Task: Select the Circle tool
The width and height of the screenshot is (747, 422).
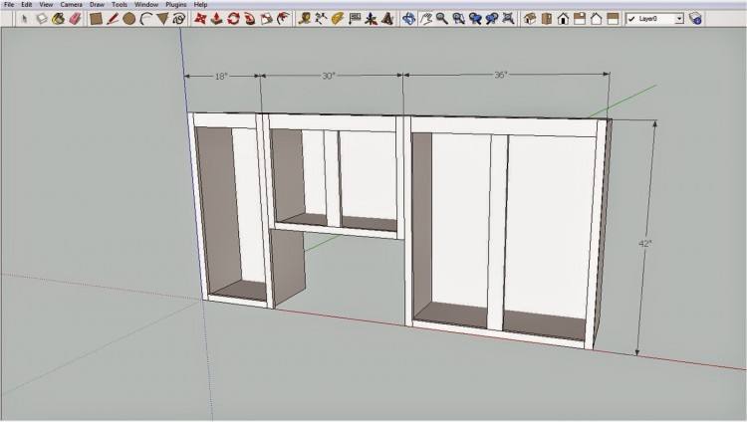Action: [129, 19]
